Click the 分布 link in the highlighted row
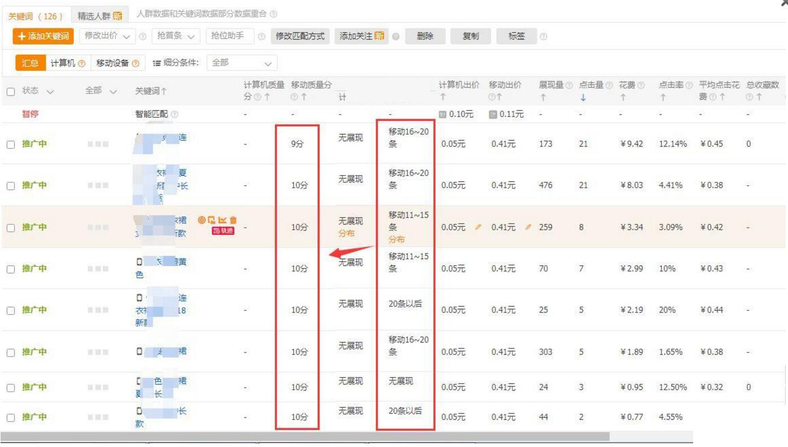This screenshot has width=788, height=447. click(x=346, y=232)
